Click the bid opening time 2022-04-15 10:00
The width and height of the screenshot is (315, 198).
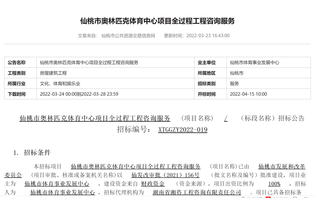(248, 94)
